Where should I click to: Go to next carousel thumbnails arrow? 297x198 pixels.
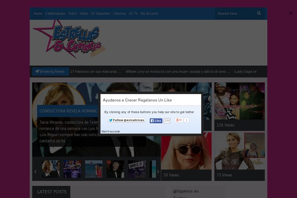158,172
